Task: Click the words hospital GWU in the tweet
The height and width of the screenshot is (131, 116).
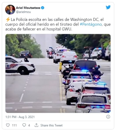Action: (x=59, y=29)
